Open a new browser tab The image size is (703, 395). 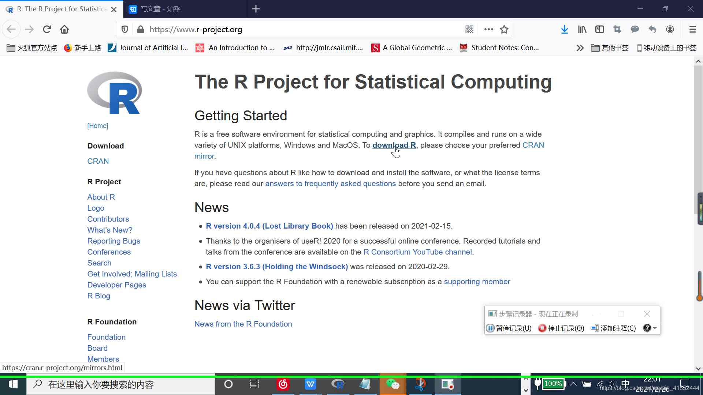coord(256,9)
